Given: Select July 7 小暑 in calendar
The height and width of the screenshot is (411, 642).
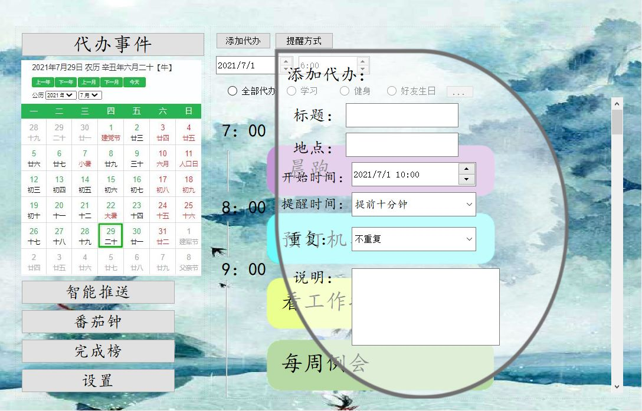Looking at the screenshot, I should coord(85,158).
